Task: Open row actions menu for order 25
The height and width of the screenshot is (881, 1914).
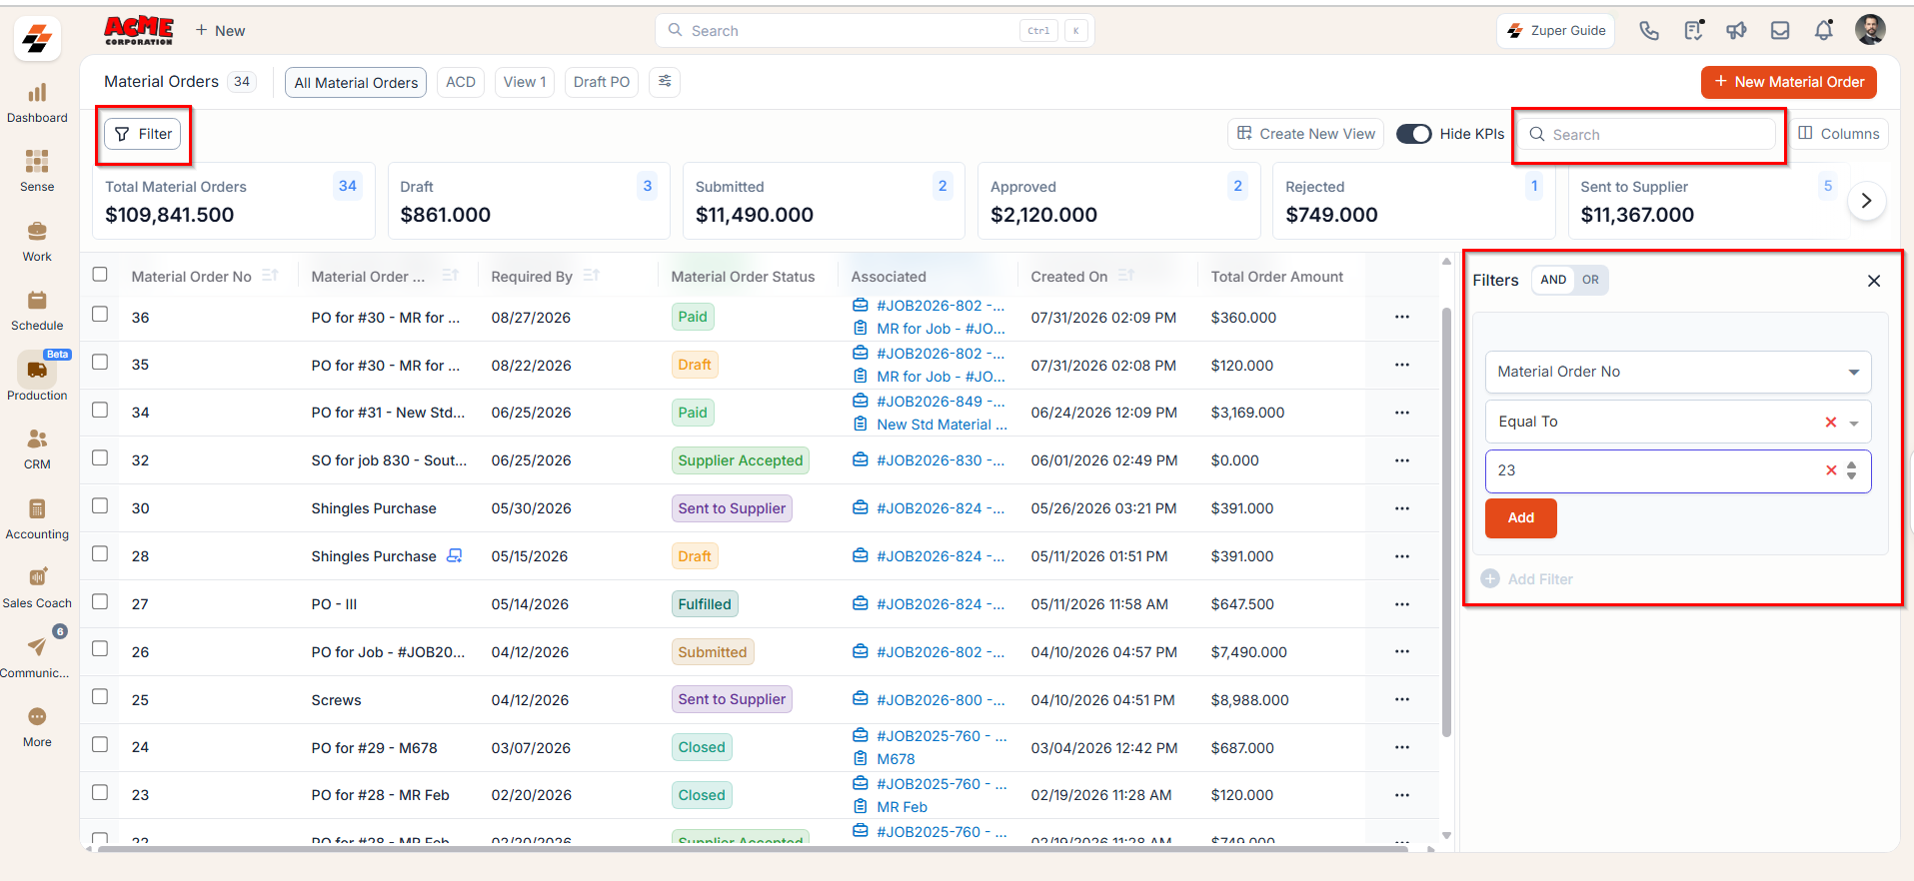Action: click(1402, 699)
